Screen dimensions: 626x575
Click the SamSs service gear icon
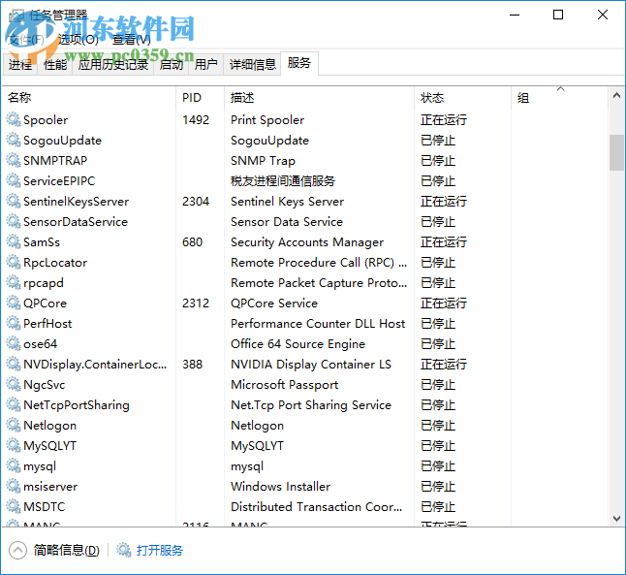[14, 241]
